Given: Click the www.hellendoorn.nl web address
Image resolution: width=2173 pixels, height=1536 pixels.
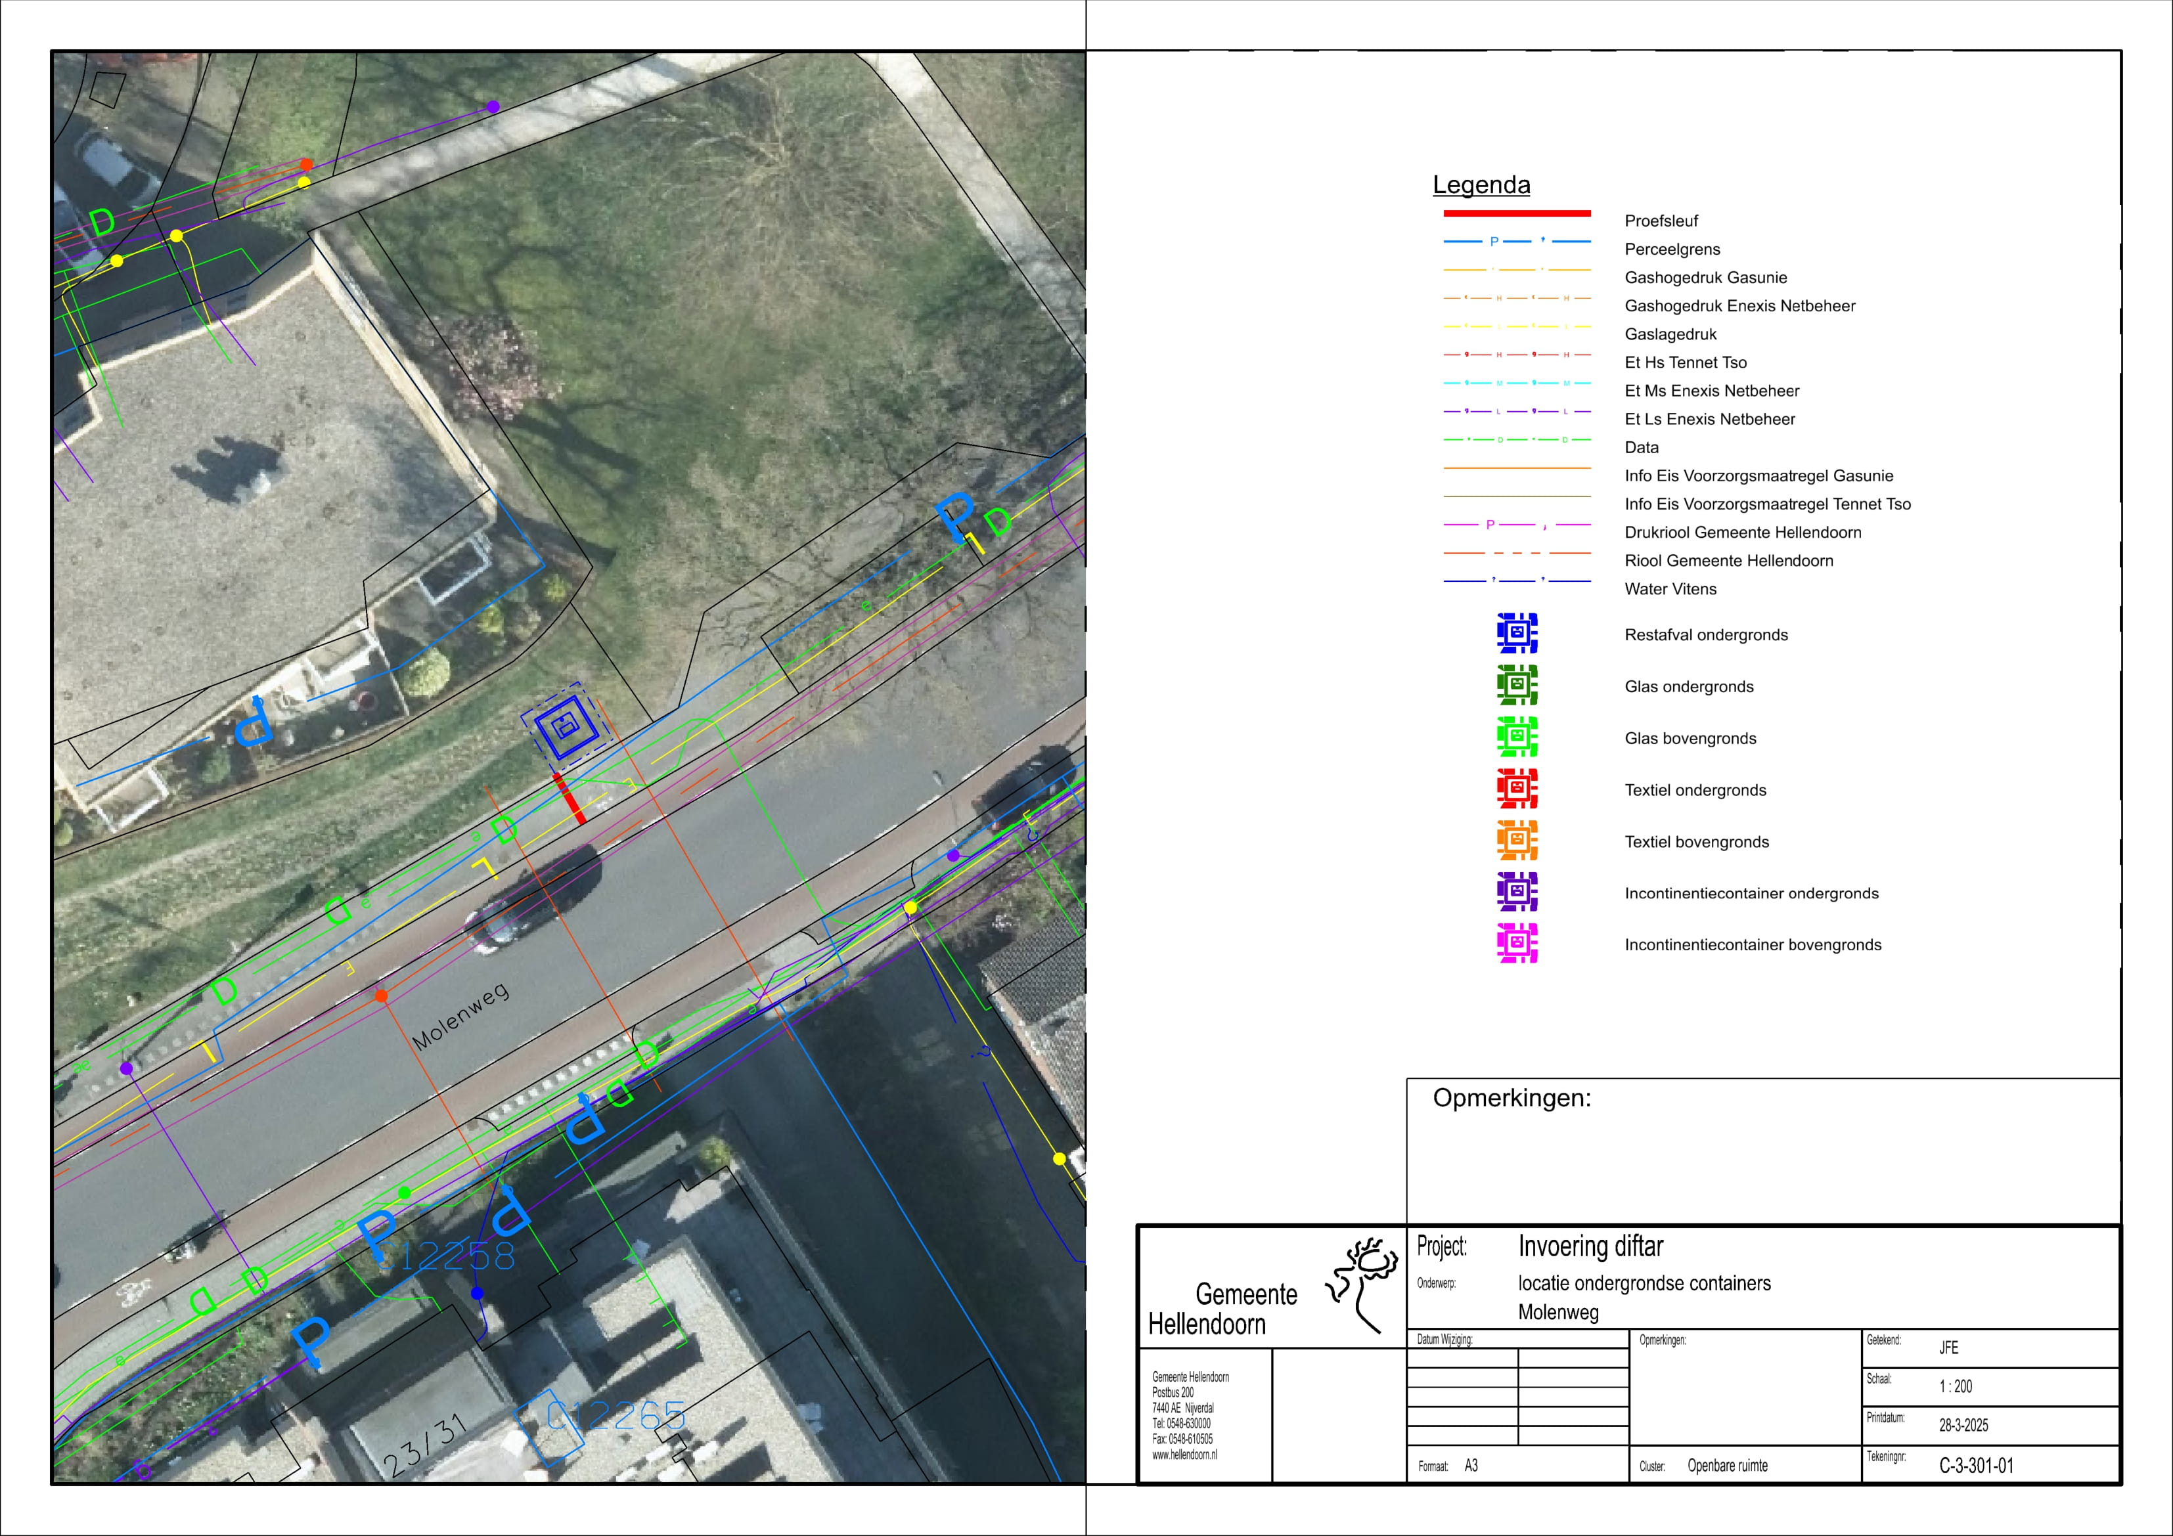Looking at the screenshot, I should (1184, 1455).
